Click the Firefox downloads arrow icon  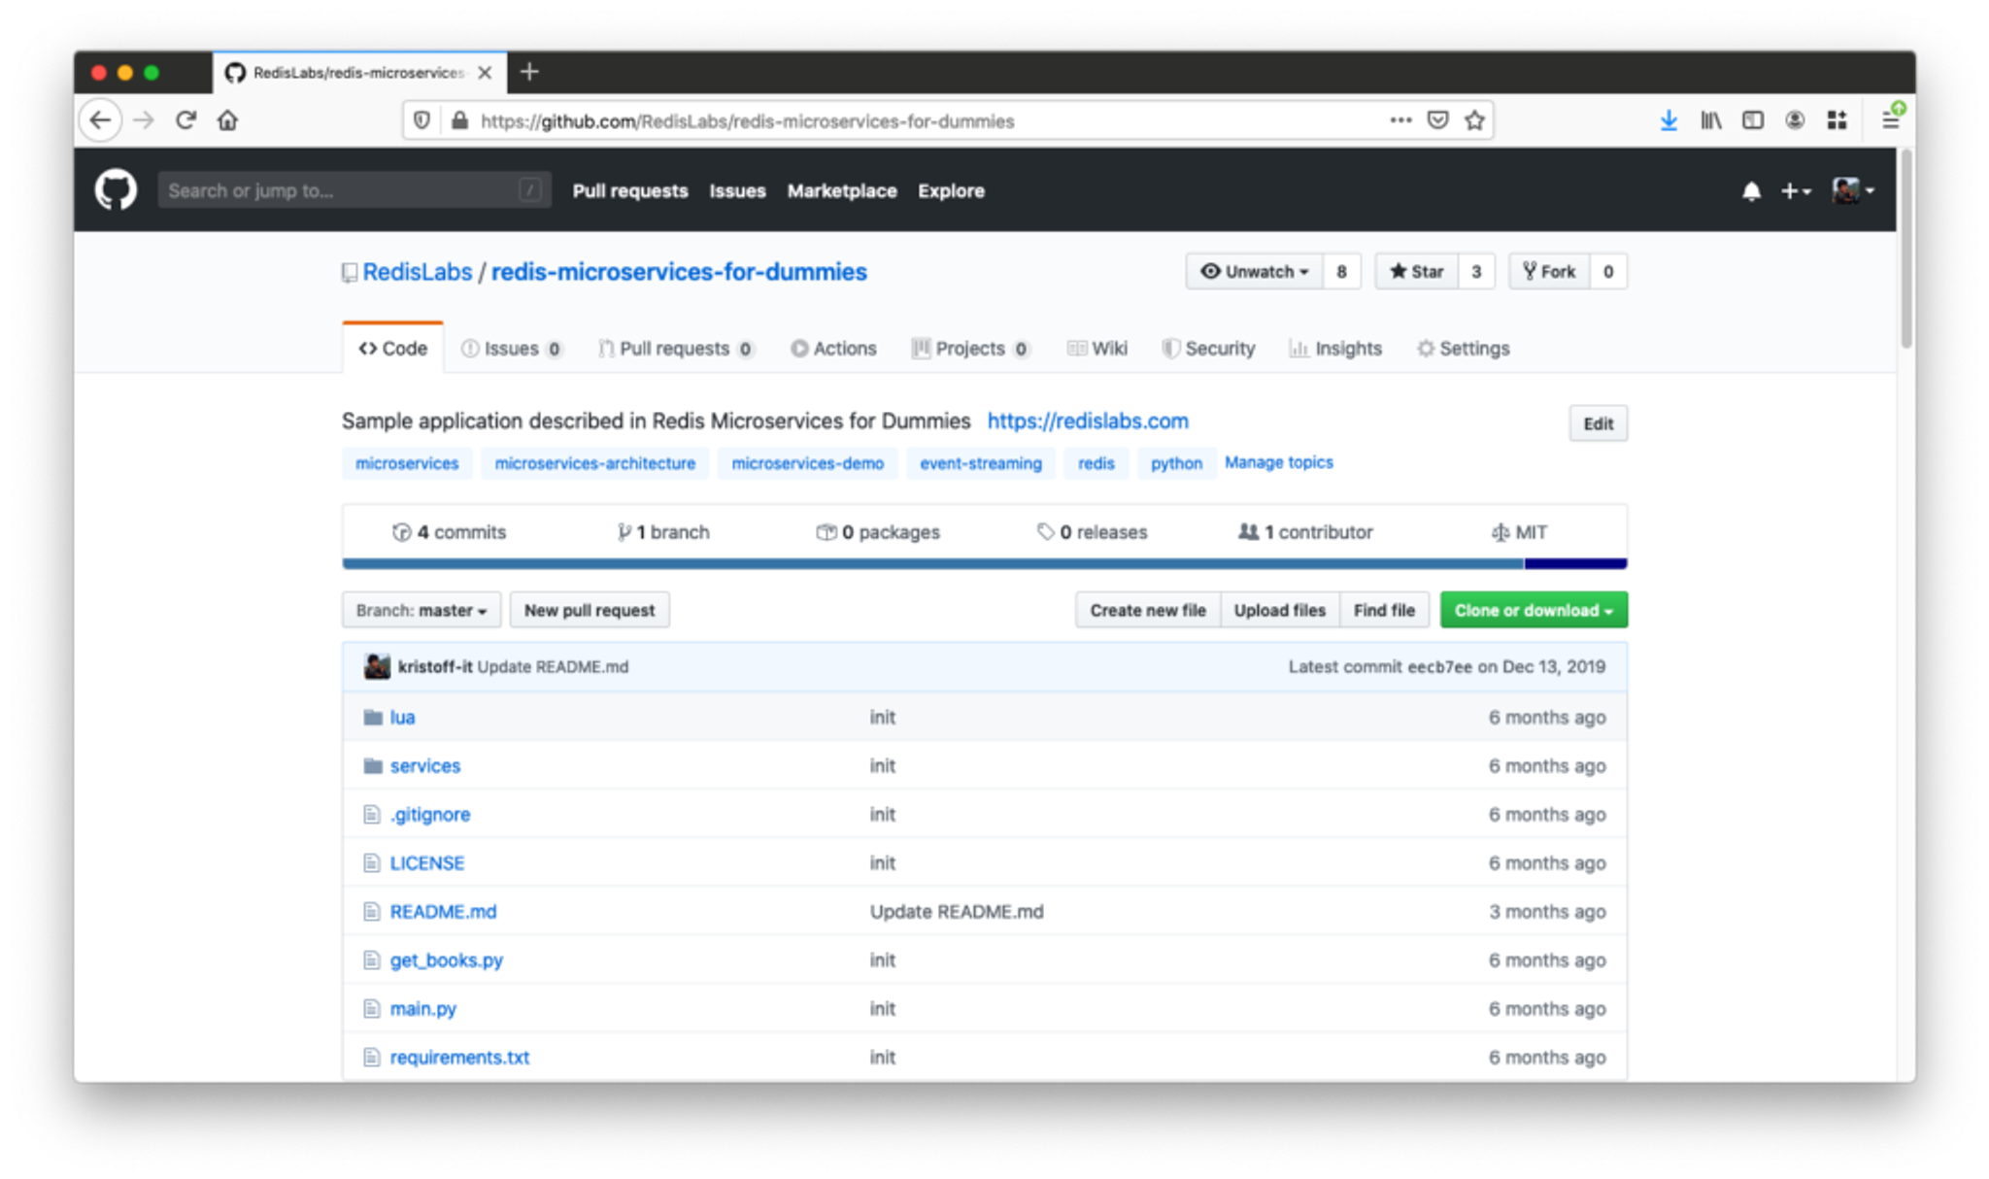pos(1669,120)
